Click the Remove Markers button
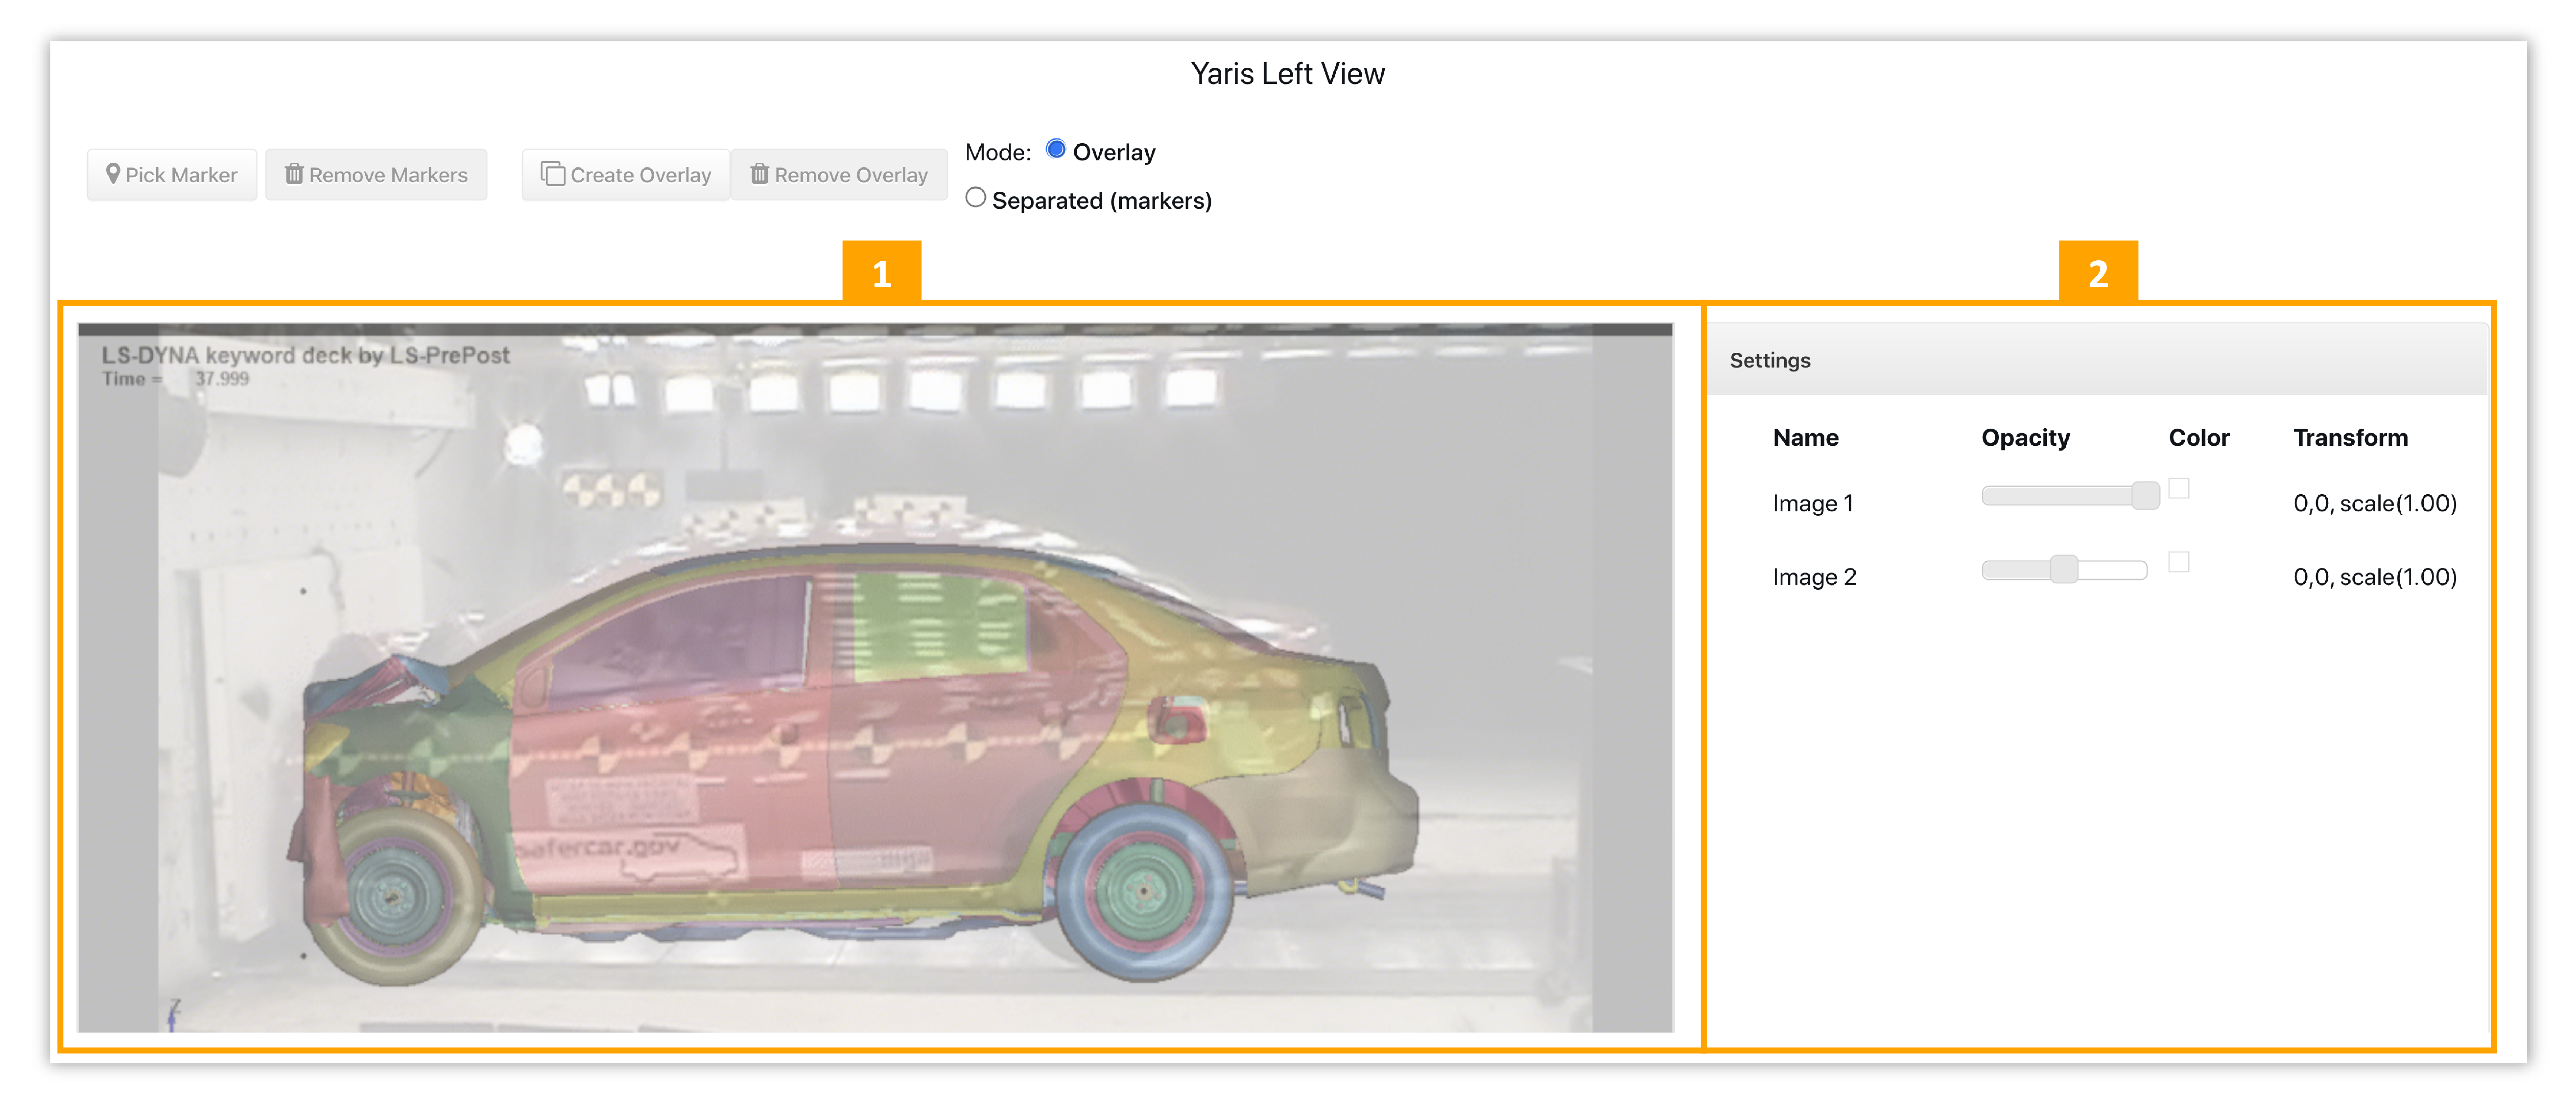The image size is (2576, 1104). [x=376, y=175]
